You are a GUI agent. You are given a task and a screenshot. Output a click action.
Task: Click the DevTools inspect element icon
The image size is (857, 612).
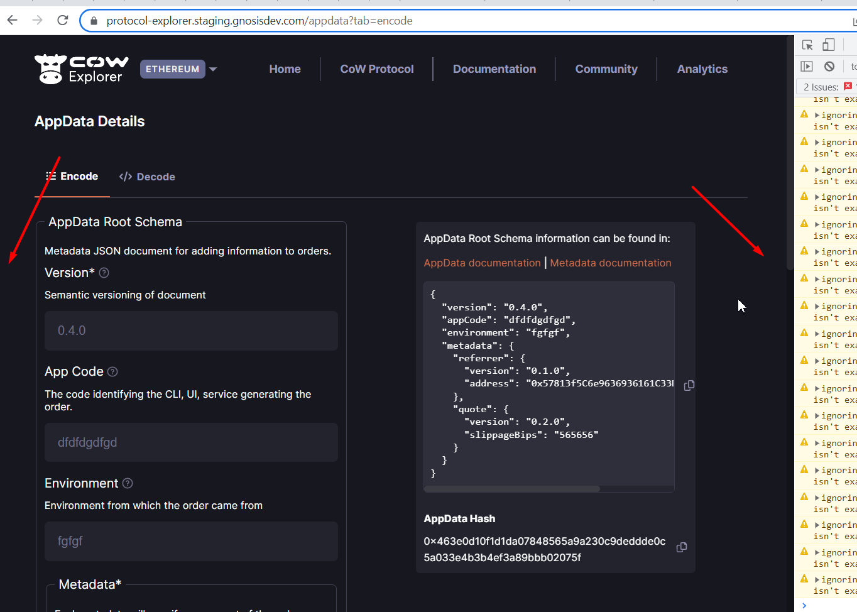[x=808, y=45]
